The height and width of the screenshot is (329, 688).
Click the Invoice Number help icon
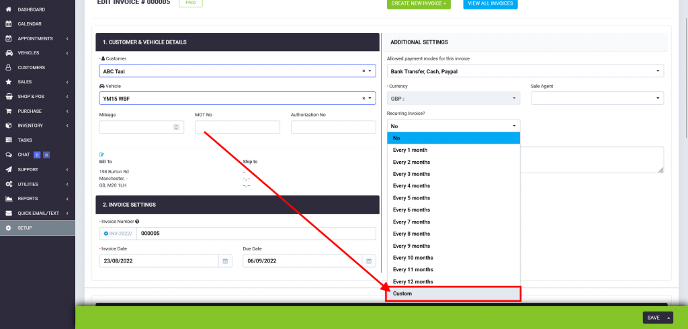pos(137,221)
